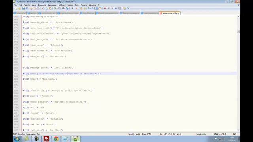Click the $txt['lock_unlock'] code line

coord(58,90)
